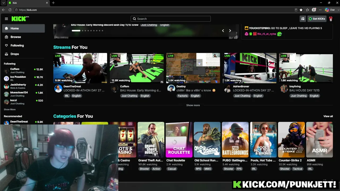Open Cuffem stream thumbnail with 12.8K watching
Screen dimensions: 340x191
(x=137, y=68)
